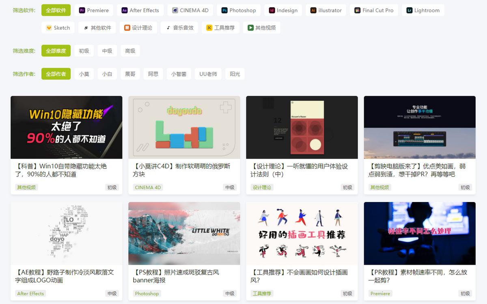Image resolution: width=487 pixels, height=304 pixels.
Task: Open the Win10 hidden features video thumbnail
Action: 66,127
